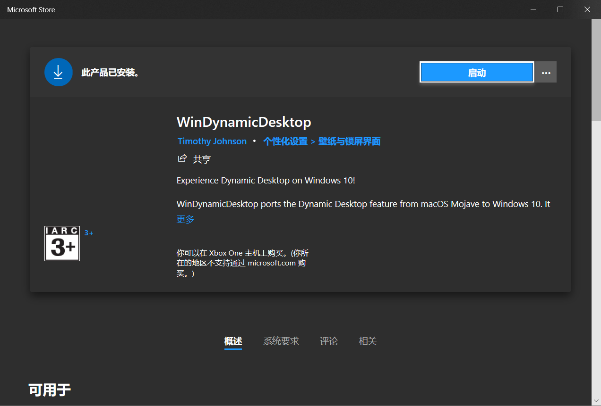Click the vertical scrollbar thumb
Viewport: 601px width, 406px height.
[596, 70]
